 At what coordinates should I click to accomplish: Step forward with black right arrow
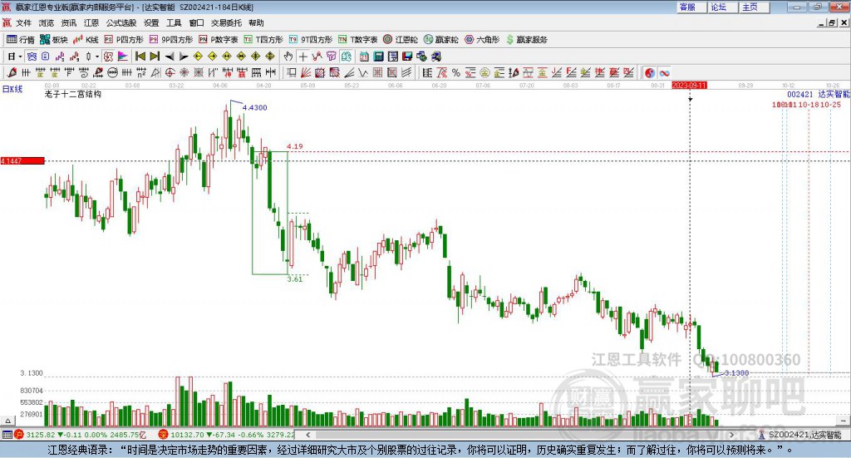coord(184,57)
